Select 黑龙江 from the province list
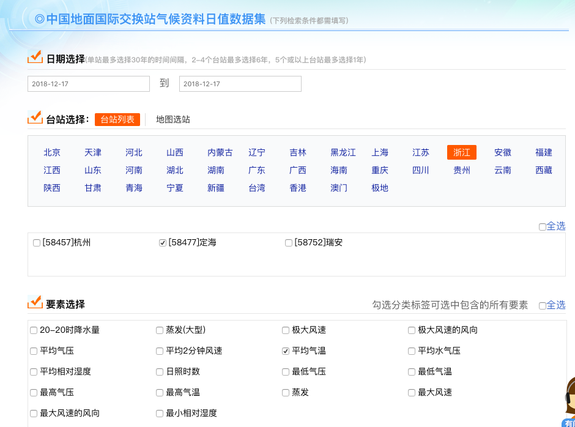575x427 pixels. (342, 152)
